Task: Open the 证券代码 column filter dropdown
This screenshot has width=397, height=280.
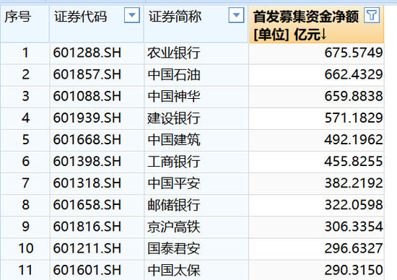Action: click(x=132, y=15)
